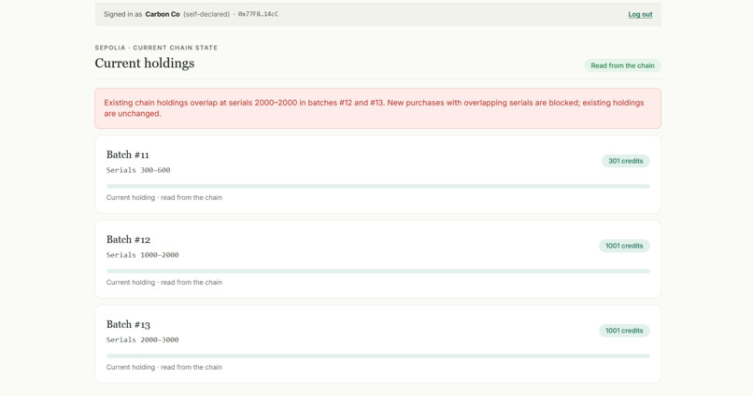This screenshot has height=396, width=753.
Task: Open the Batch #13 title
Action: [x=128, y=324]
